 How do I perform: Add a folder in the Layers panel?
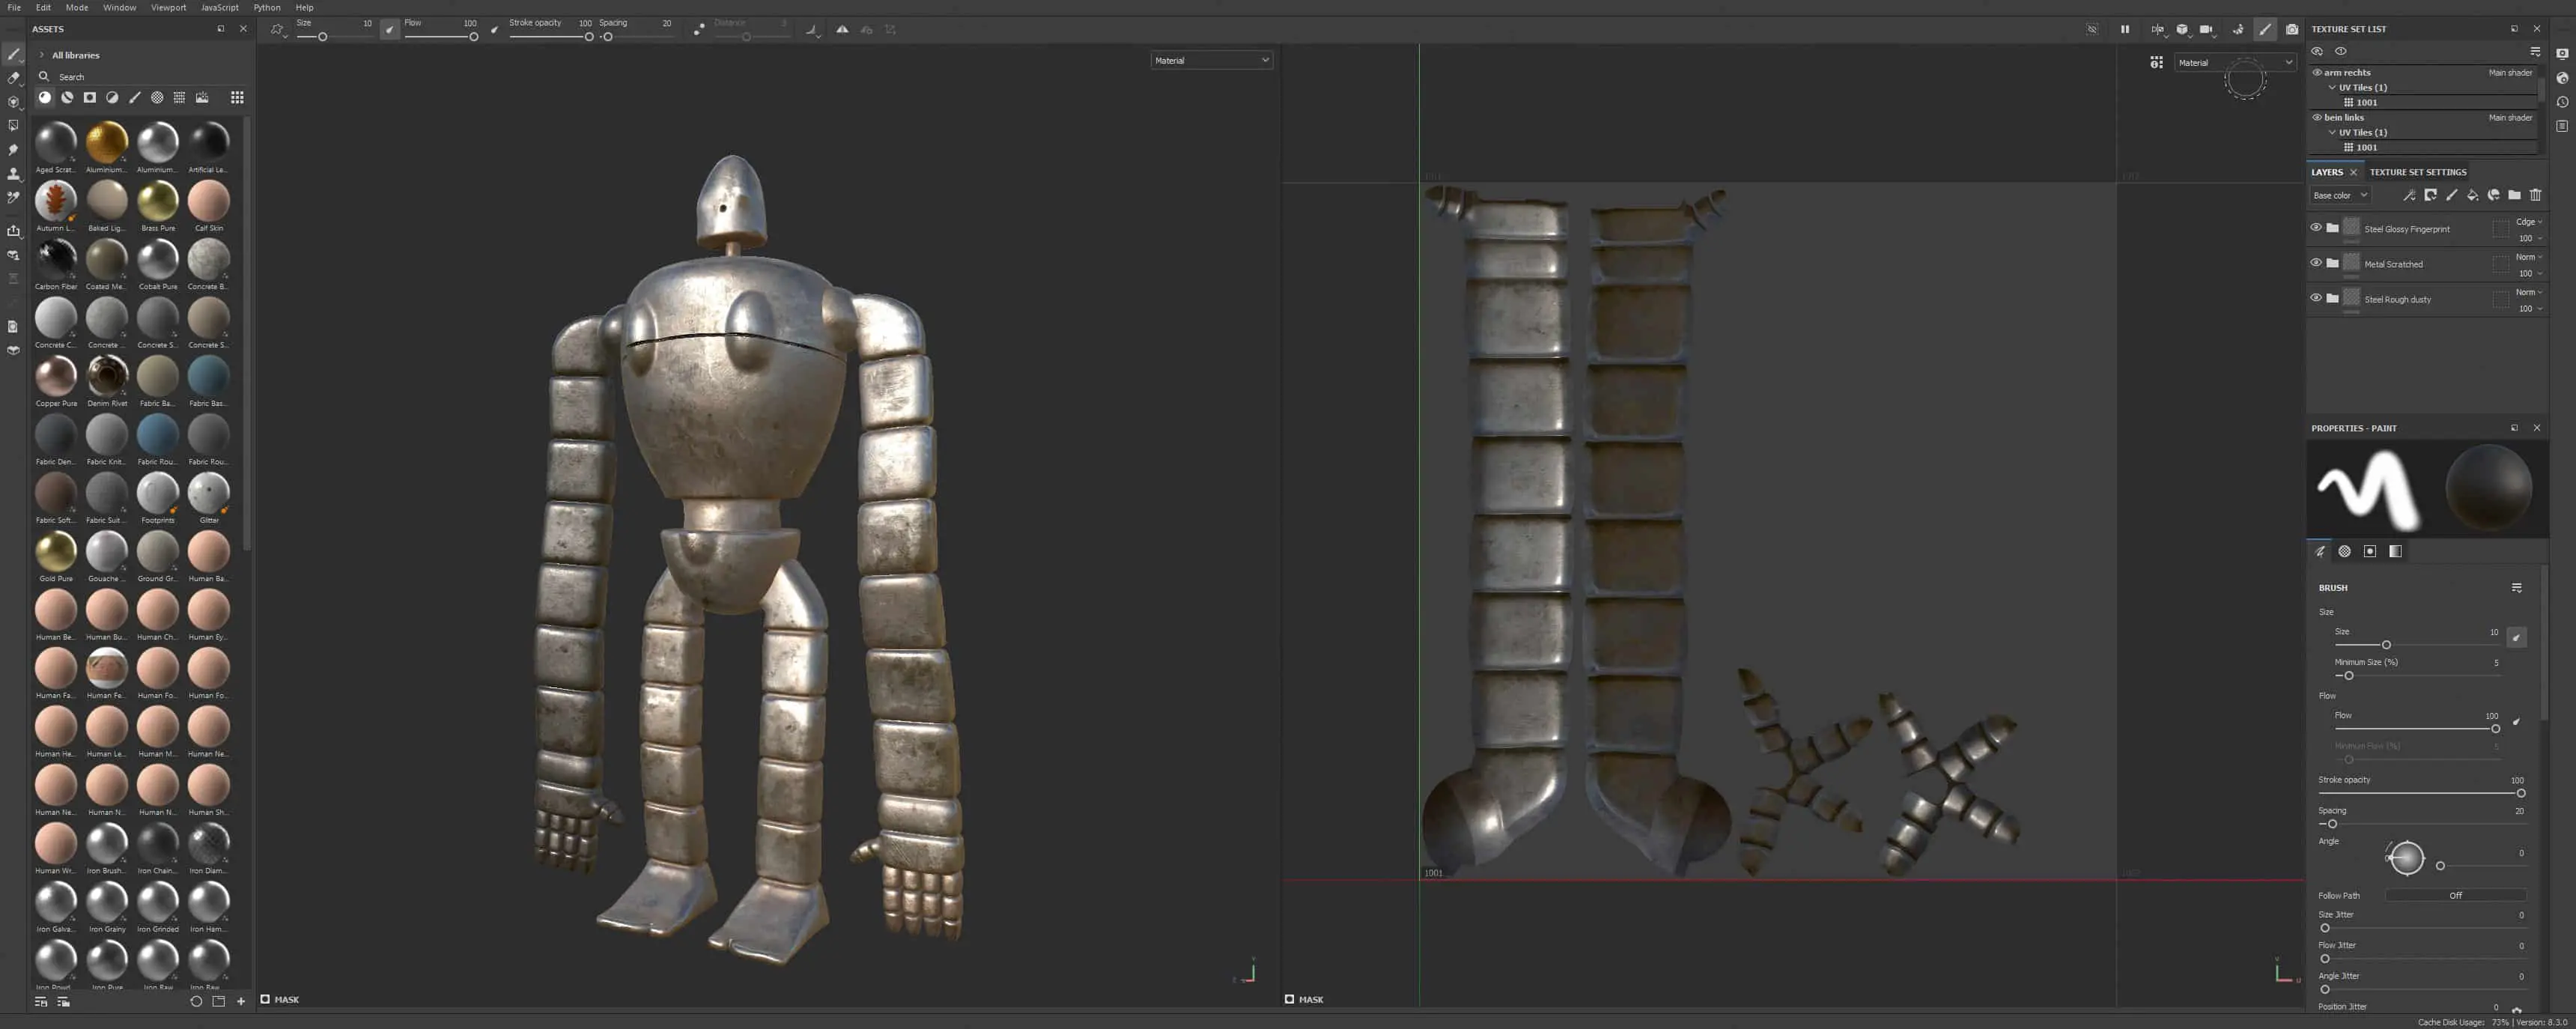pyautogui.click(x=2514, y=195)
